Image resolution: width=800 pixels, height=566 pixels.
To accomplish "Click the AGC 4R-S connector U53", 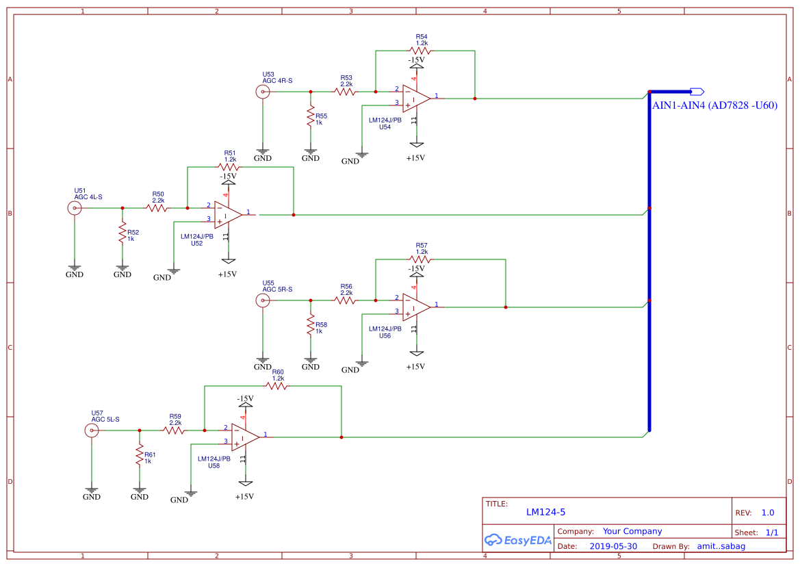I will tap(262, 91).
